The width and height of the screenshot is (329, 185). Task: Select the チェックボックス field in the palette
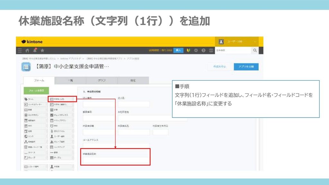point(62,115)
